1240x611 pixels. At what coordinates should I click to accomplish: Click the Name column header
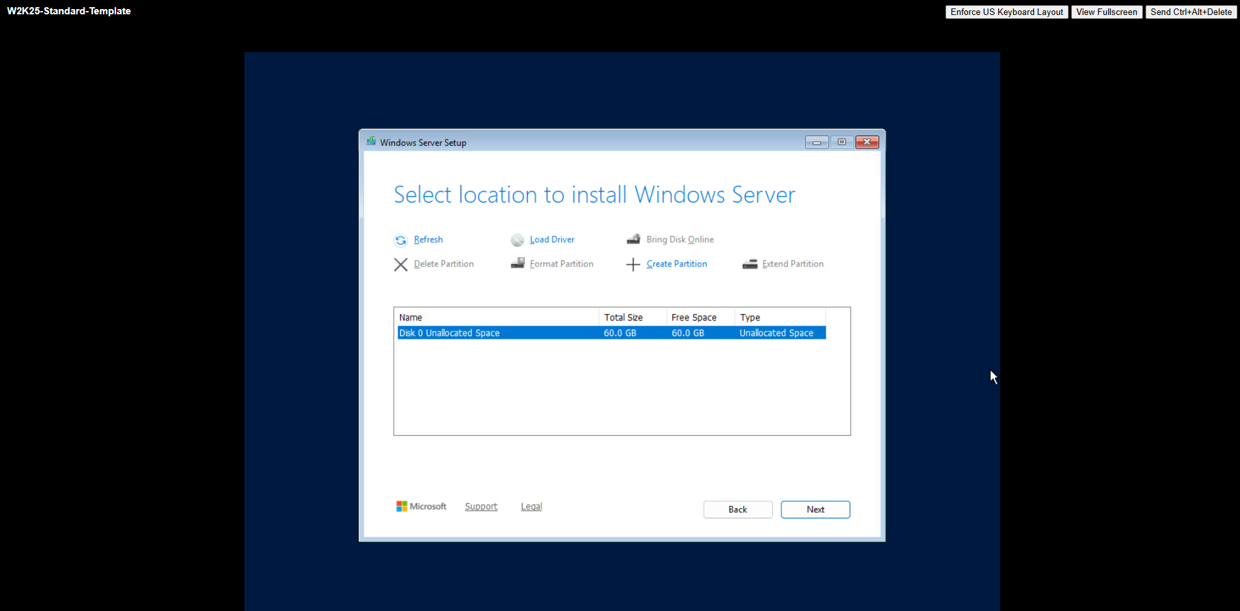498,317
